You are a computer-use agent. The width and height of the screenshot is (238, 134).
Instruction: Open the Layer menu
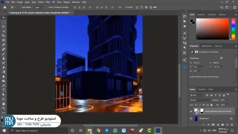27,2
